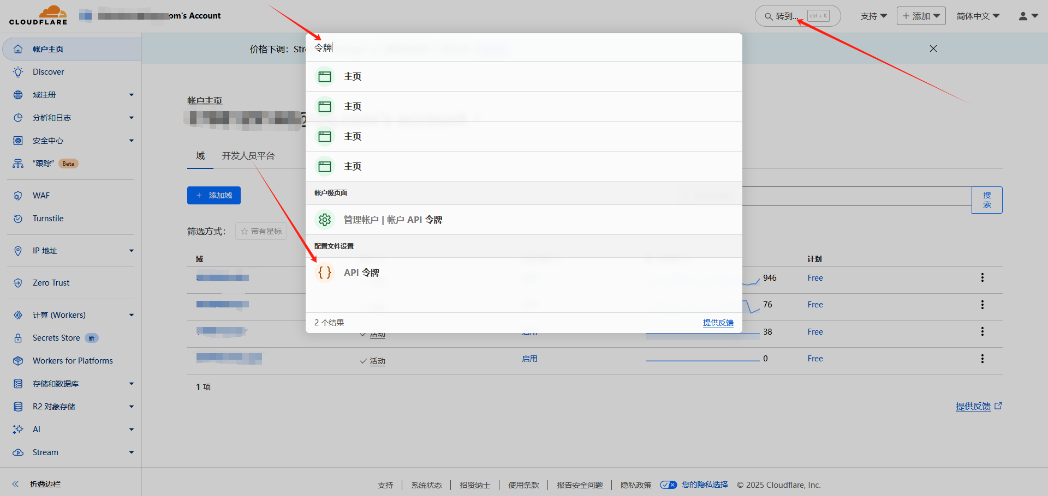Toggle the 带有星标 starred filter
The height and width of the screenshot is (496, 1048).
coord(261,231)
